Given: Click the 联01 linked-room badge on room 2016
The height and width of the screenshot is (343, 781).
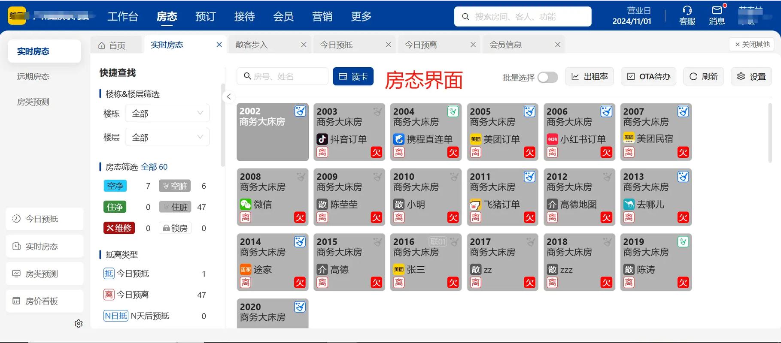Looking at the screenshot, I should click(x=438, y=242).
